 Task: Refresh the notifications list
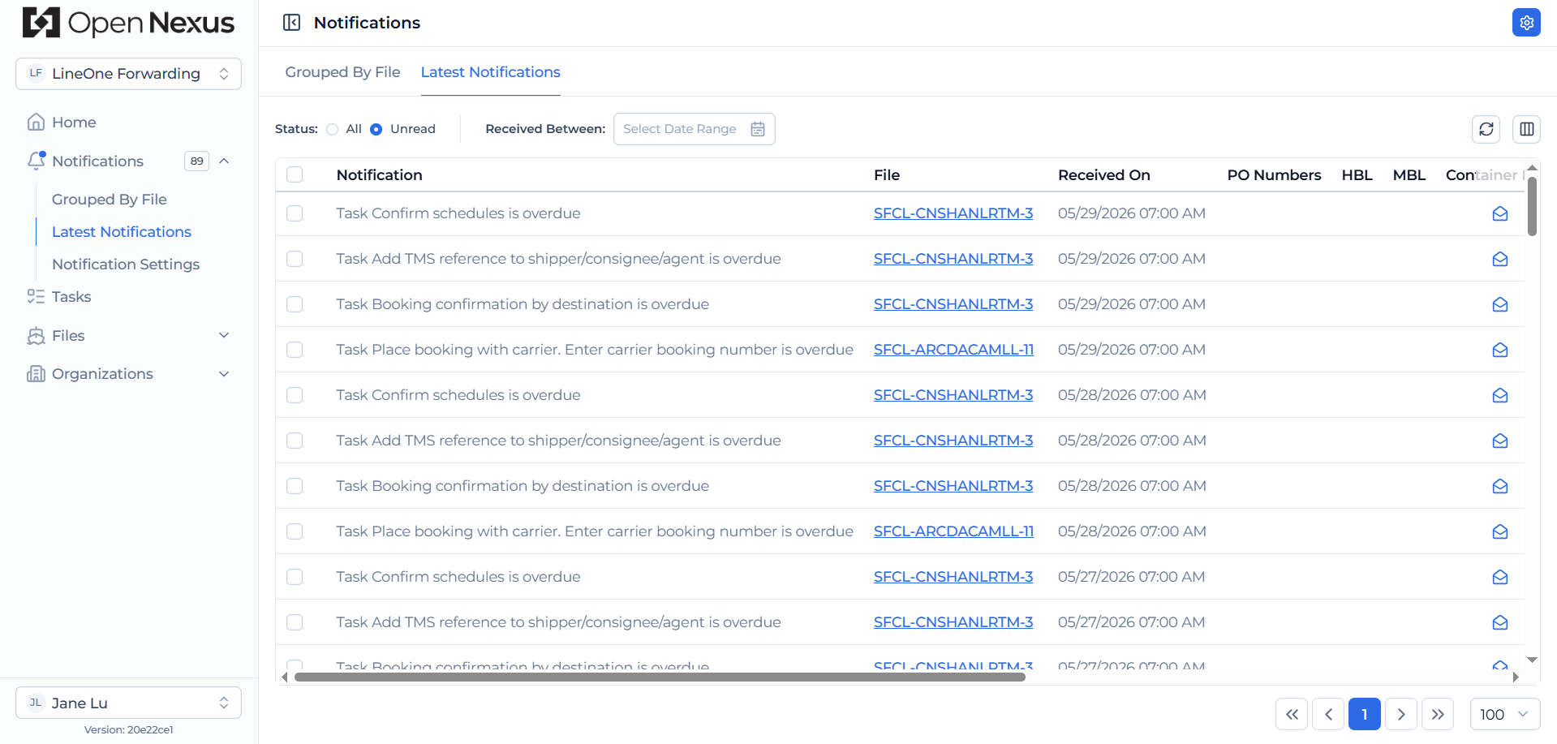1486,129
